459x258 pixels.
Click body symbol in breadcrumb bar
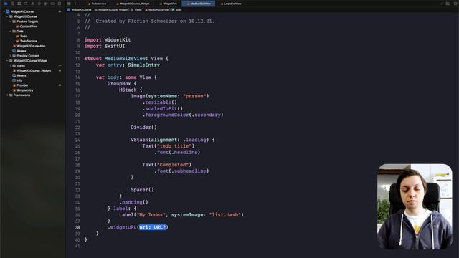coord(177,9)
